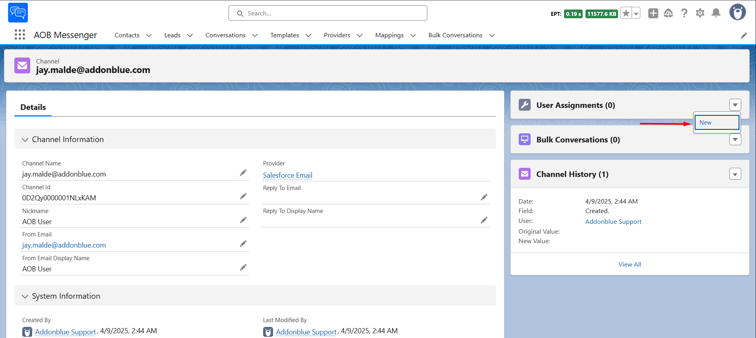The width and height of the screenshot is (756, 338).
Task: Open the Bulk Conversations related list dropdown
Action: pos(735,140)
